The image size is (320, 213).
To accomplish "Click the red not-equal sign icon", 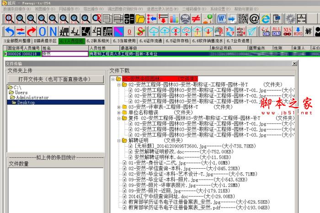I will pyautogui.click(x=196, y=19).
